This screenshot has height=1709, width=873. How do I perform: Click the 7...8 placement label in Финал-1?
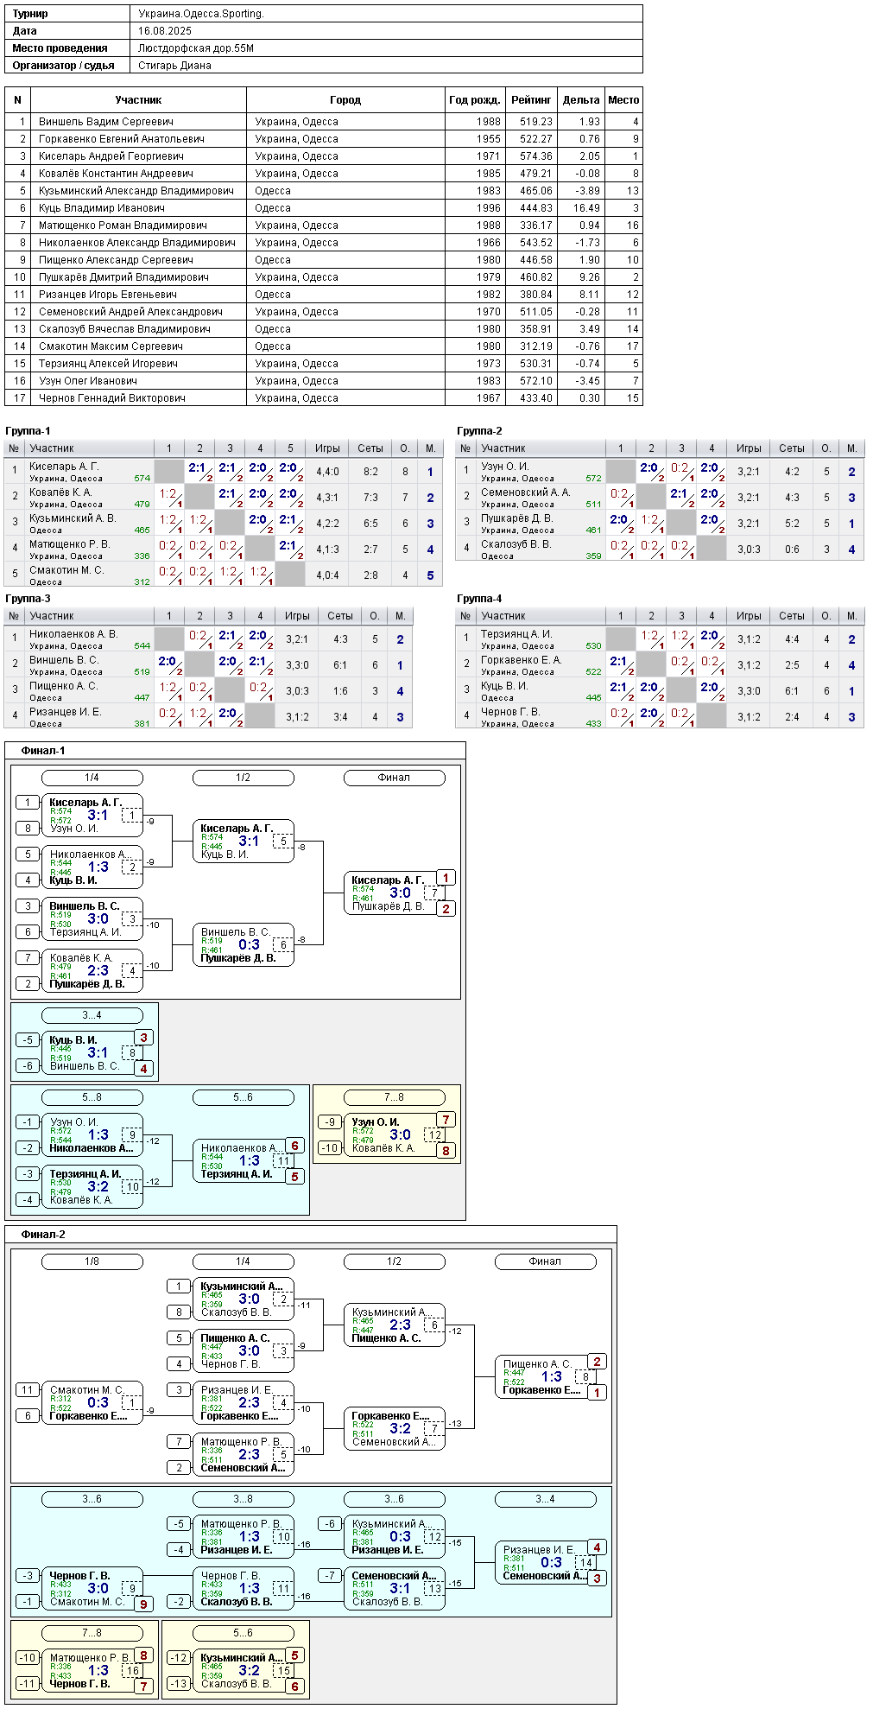pos(395,1097)
